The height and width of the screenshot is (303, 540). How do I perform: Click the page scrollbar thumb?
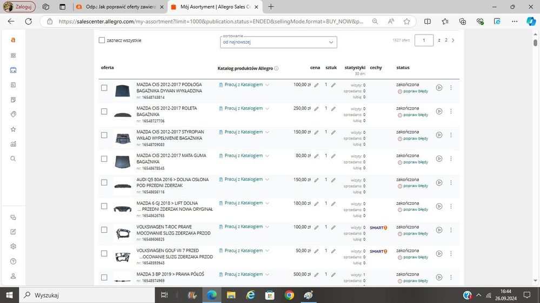535,43
